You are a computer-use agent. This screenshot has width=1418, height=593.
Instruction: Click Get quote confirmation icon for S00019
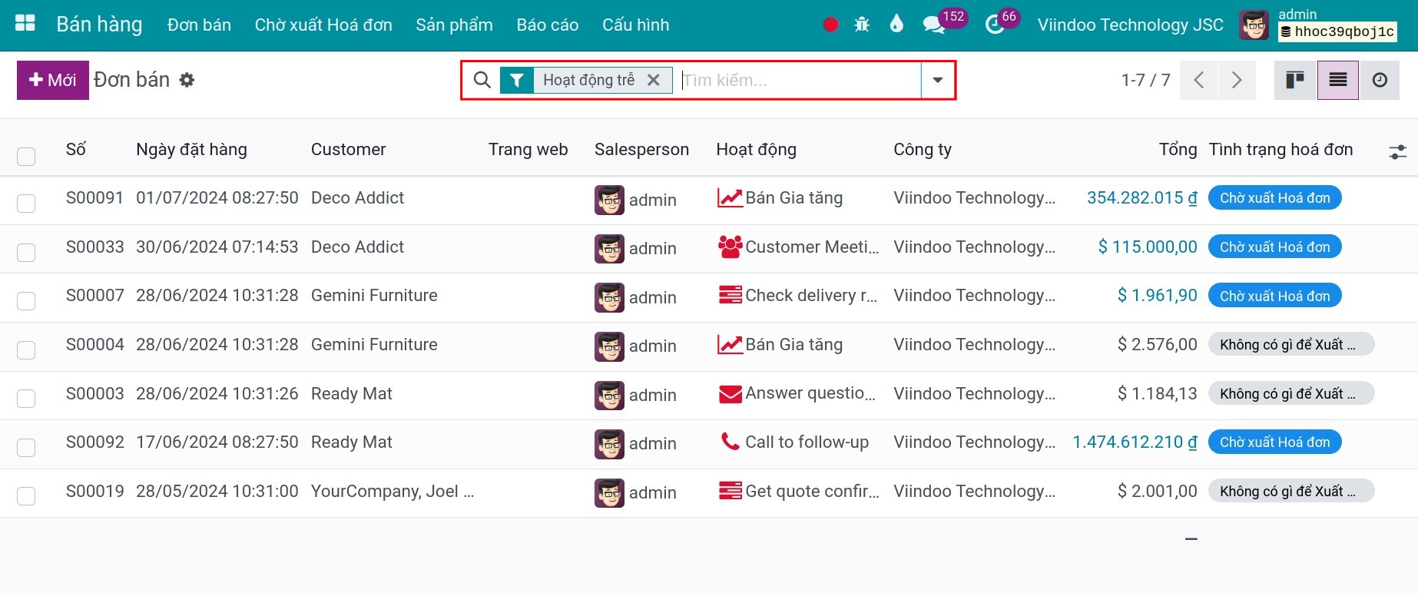tap(729, 491)
